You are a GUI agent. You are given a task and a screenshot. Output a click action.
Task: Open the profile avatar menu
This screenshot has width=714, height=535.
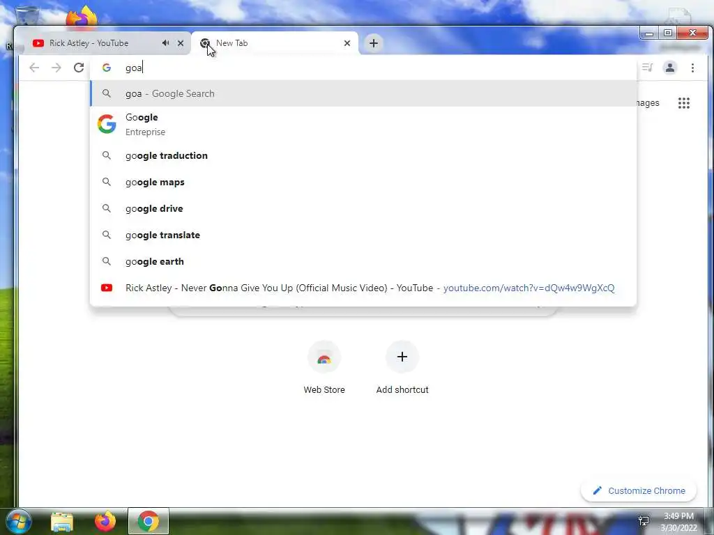pos(670,68)
